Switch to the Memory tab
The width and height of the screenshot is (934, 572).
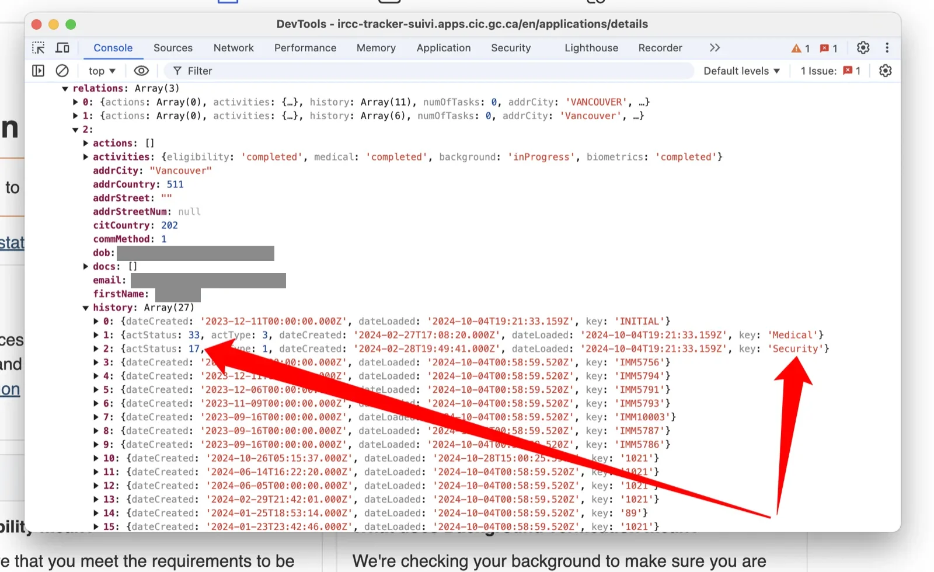coord(376,48)
